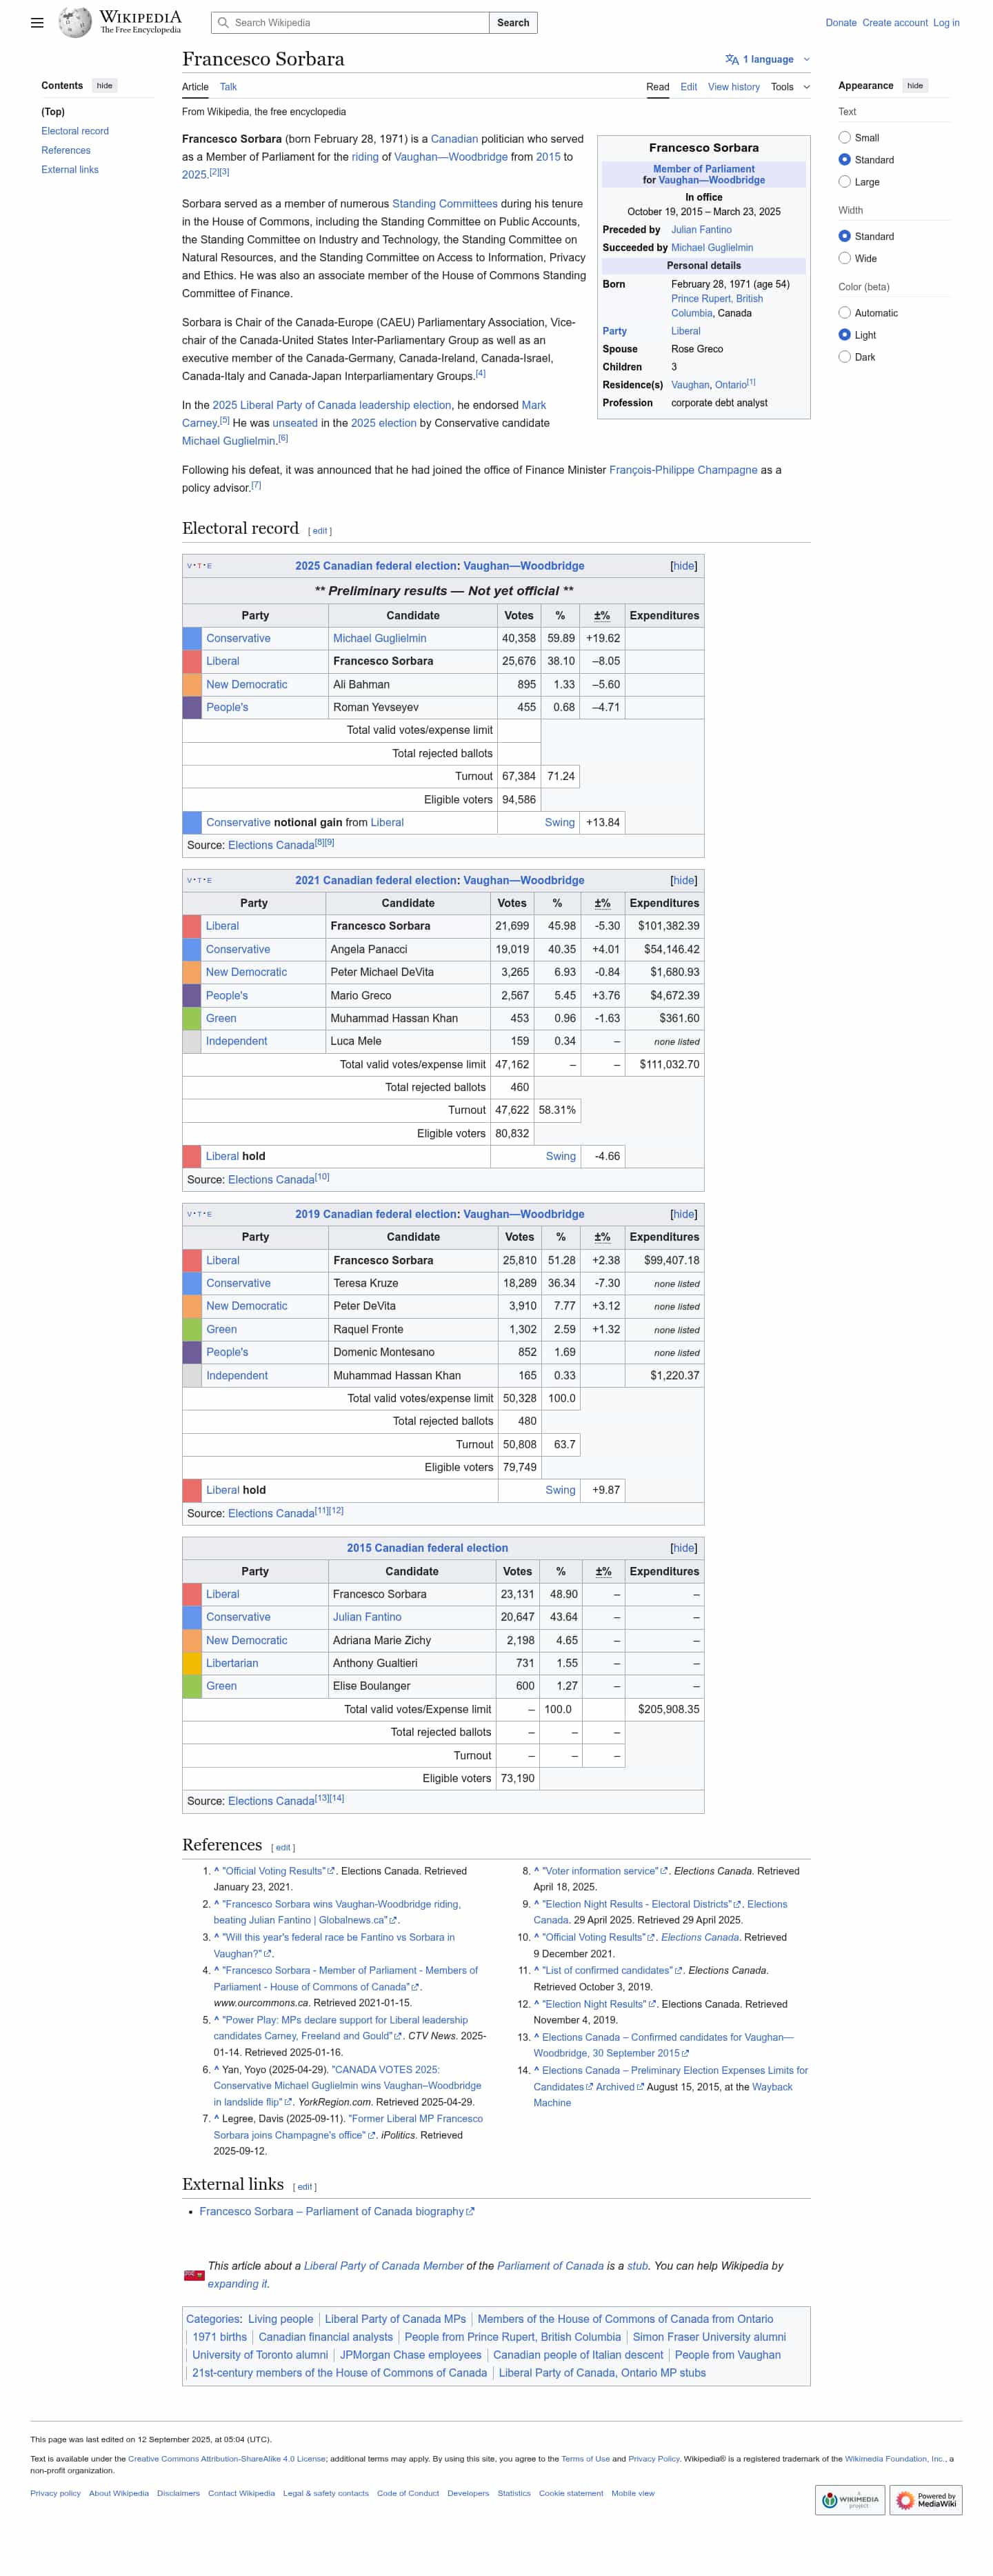Open the Powered by MediaWiki badge
Image resolution: width=993 pixels, height=2576 pixels.
click(x=926, y=2500)
